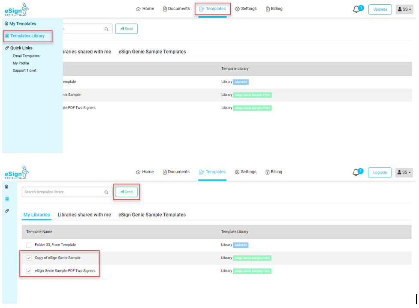
Task: Open Settings text in lower header
Action: click(x=248, y=172)
